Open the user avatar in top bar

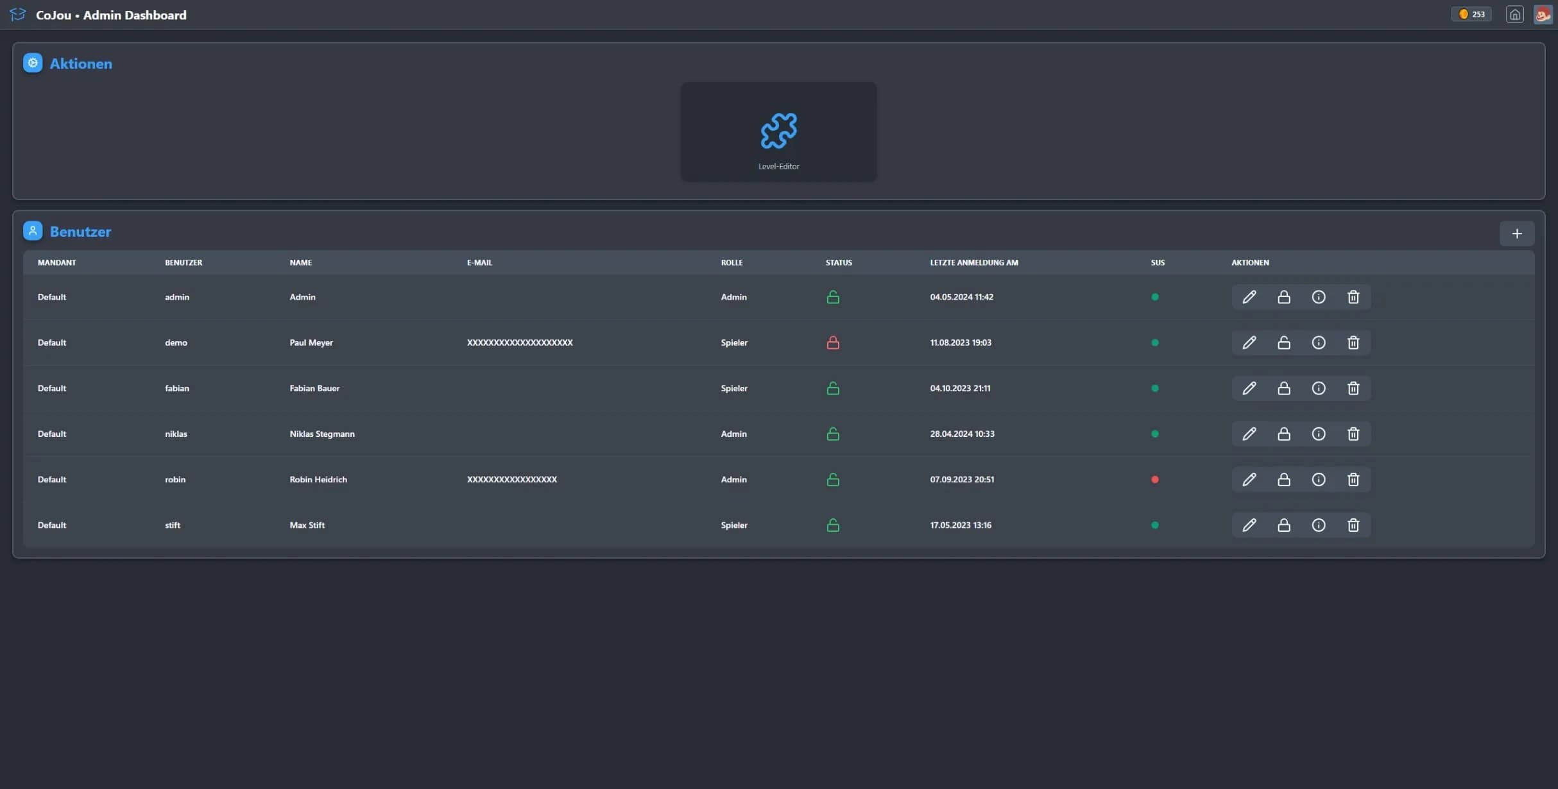tap(1543, 14)
